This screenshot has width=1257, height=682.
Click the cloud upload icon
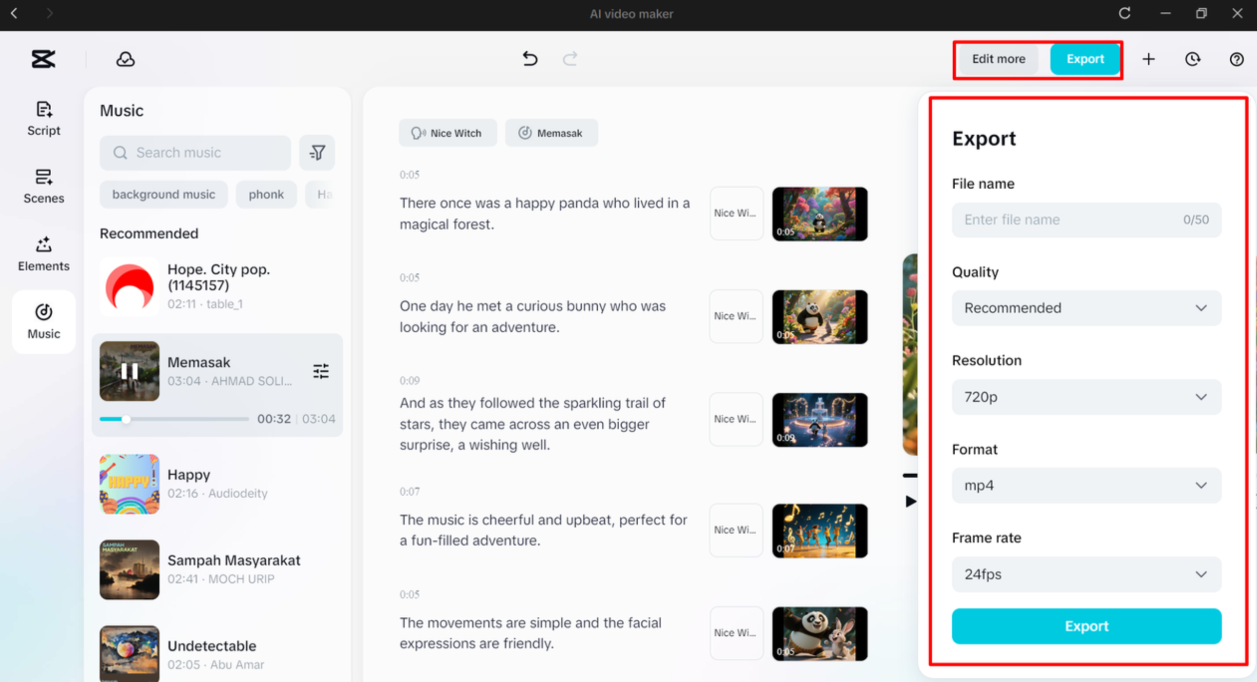tap(125, 59)
